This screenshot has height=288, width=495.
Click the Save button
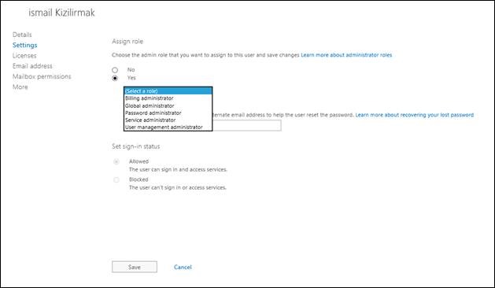click(135, 267)
